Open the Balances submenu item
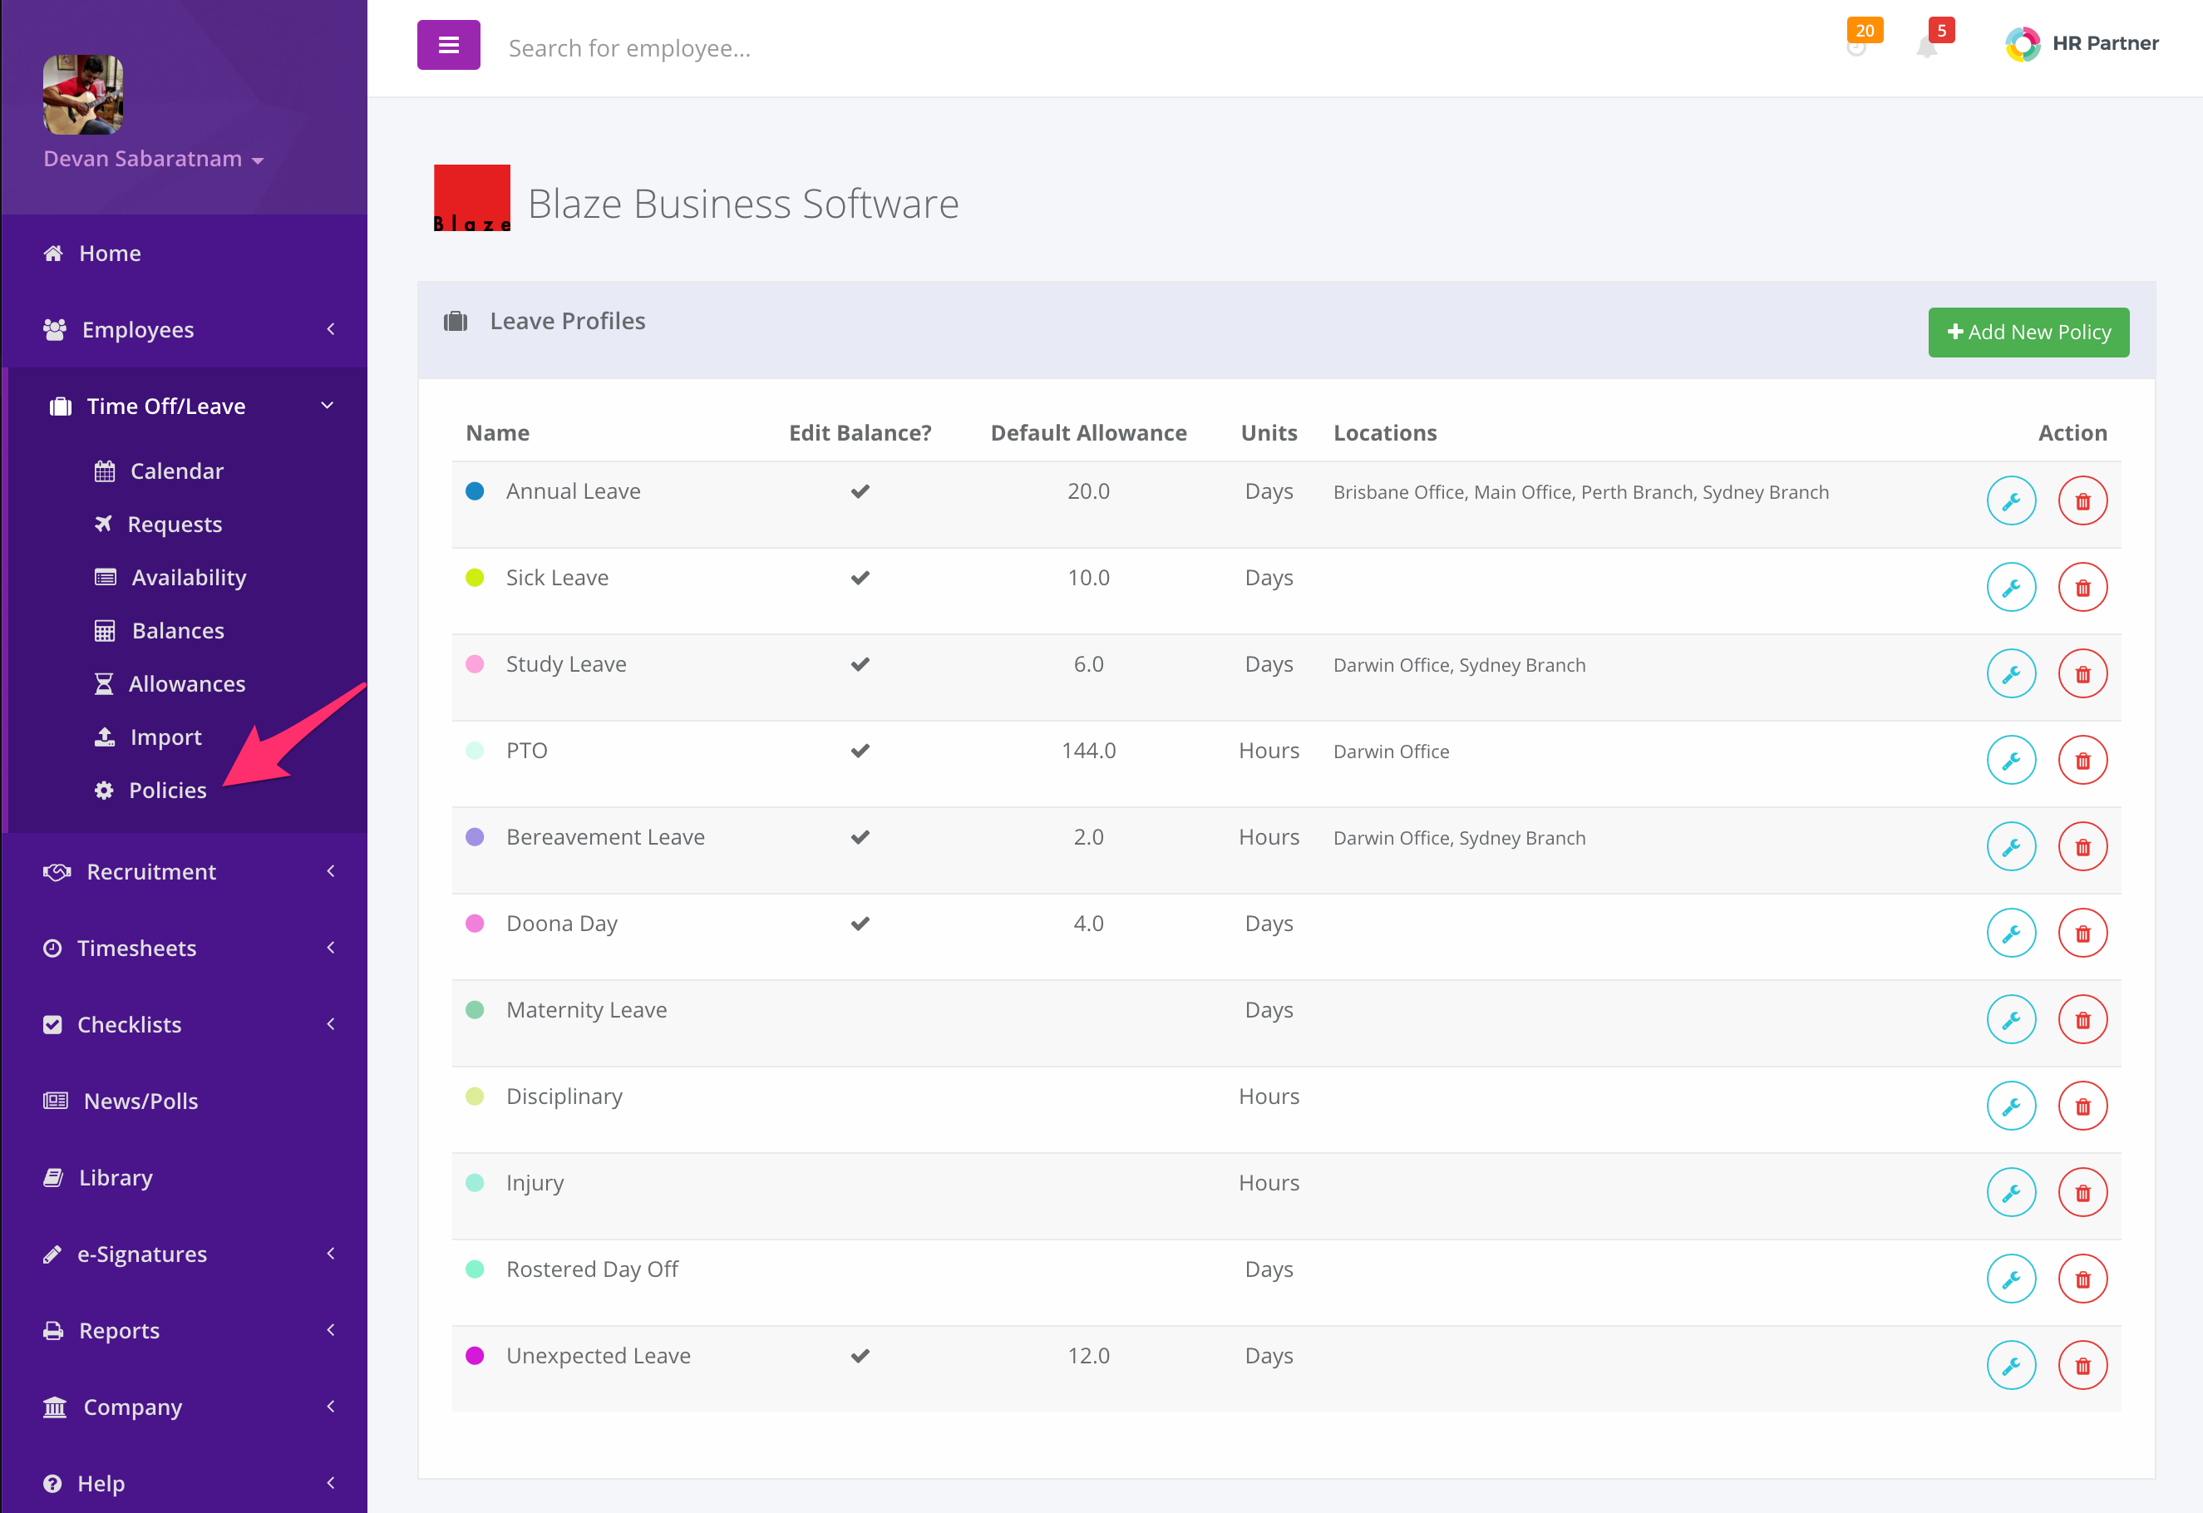Image resolution: width=2203 pixels, height=1513 pixels. pyautogui.click(x=160, y=630)
